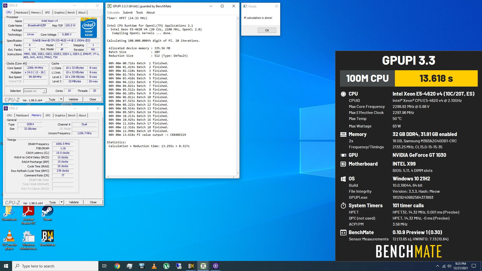Image resolution: width=482 pixels, height=271 pixels.
Task: Click the Memory Size value 32 GBytes
Action: (30, 129)
